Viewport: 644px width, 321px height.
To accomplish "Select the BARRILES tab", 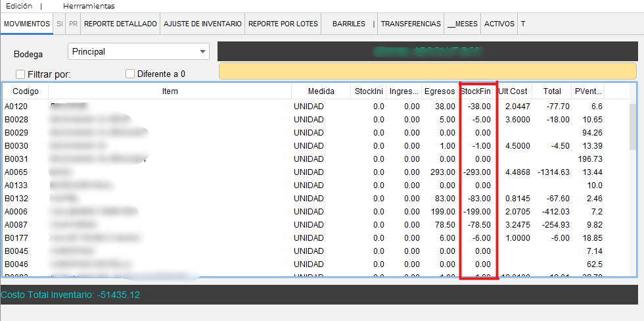I will (348, 24).
